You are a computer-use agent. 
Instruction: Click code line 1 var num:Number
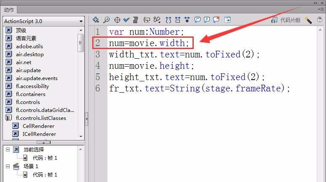point(147,32)
